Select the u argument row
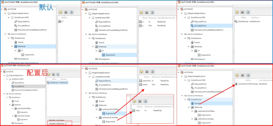This screenshot has height=126, width=273. [x=157, y=22]
